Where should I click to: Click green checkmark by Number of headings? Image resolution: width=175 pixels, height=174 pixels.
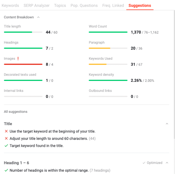(6, 170)
